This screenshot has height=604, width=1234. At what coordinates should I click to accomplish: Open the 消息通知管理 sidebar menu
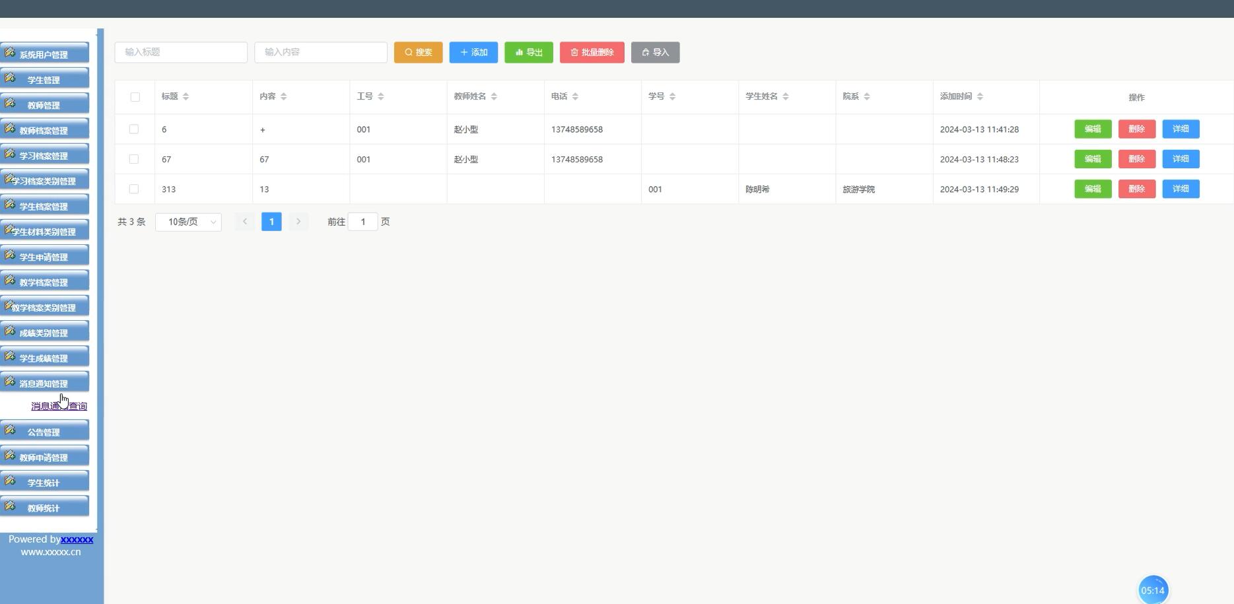(10, 381)
